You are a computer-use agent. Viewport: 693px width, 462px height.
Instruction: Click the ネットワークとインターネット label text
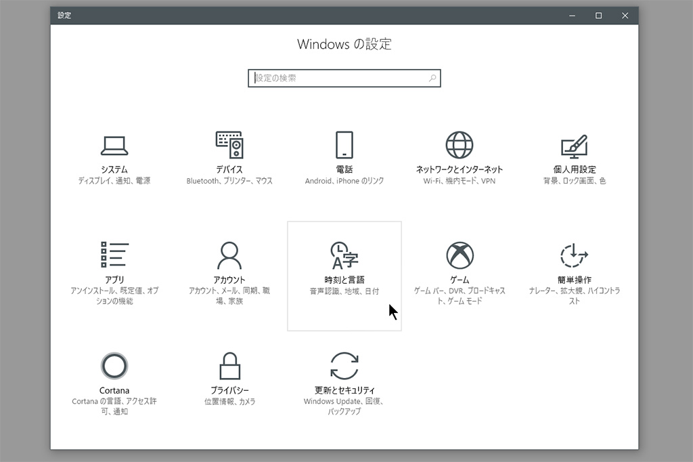[460, 169]
